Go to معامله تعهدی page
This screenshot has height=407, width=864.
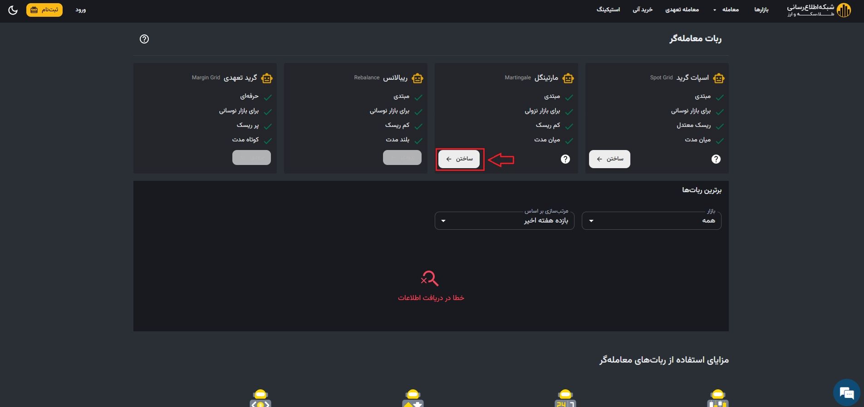click(682, 10)
